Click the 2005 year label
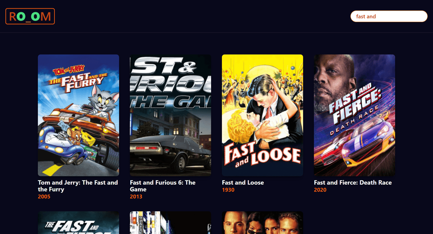This screenshot has width=433, height=234. [x=44, y=197]
